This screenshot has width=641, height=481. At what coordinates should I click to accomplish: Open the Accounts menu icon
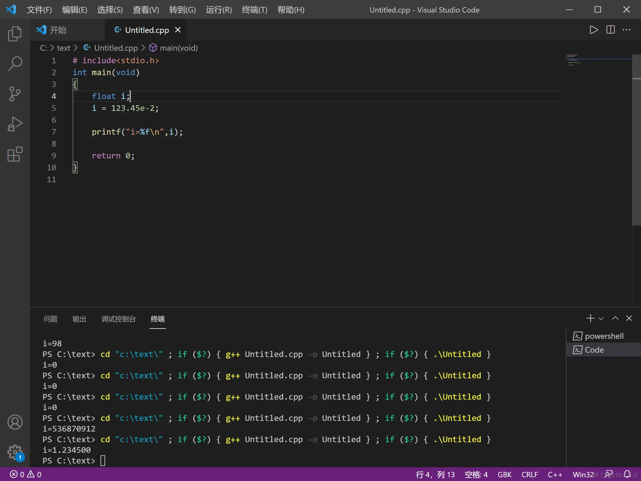(15, 422)
